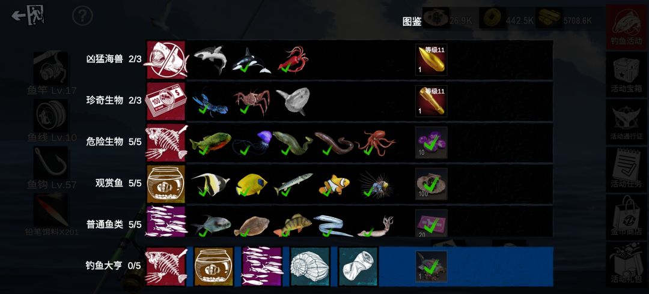
Task: Open 活动宝箱 in right sidebar
Action: (x=626, y=74)
